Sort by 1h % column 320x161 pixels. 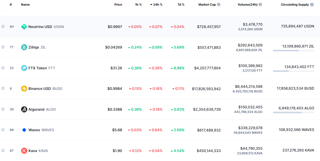138,5
